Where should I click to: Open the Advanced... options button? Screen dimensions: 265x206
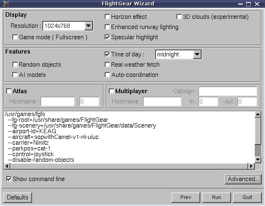pos(243,179)
